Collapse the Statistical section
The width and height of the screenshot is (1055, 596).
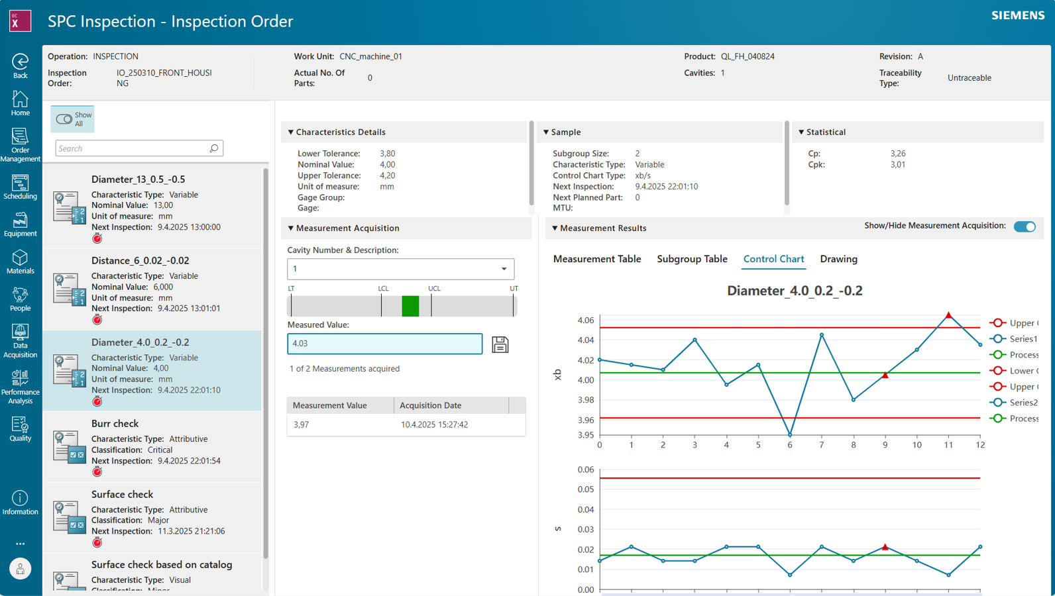tap(801, 132)
